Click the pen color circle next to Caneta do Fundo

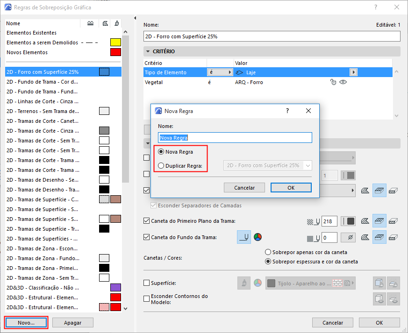258,237
